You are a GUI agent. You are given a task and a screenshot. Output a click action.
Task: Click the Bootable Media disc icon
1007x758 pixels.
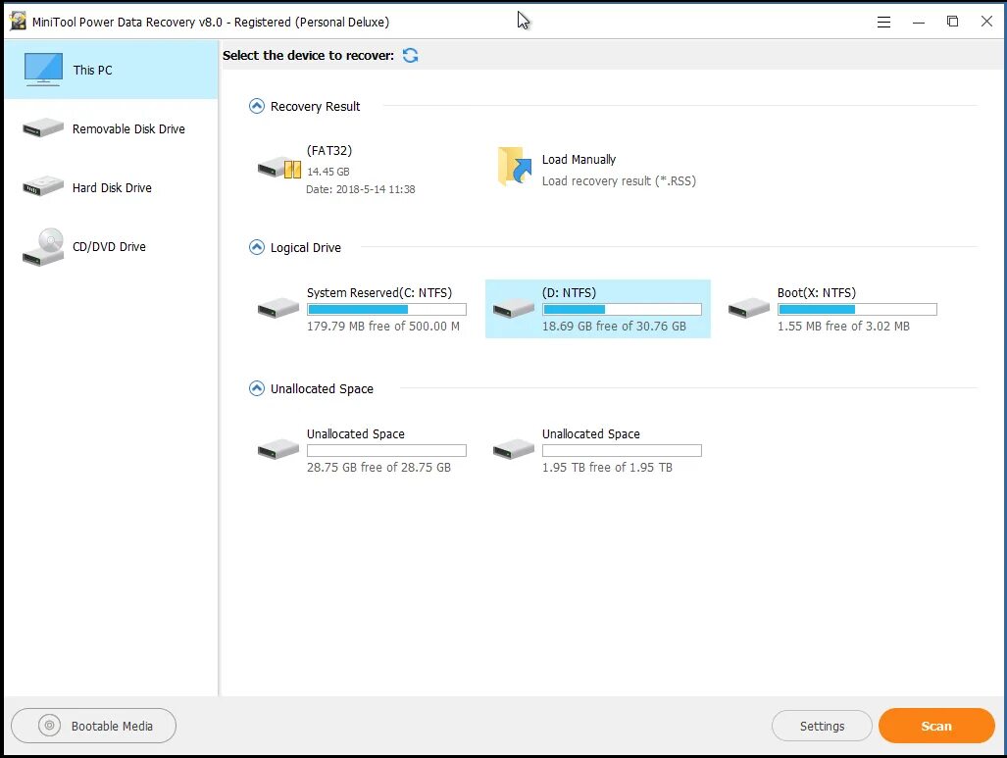coord(49,726)
